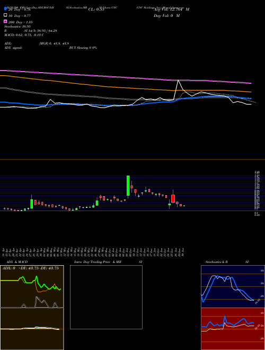Viewport: 265px width, 350px height.
Task: Click the blue Stochastics chart panel
Action: (x=233, y=286)
